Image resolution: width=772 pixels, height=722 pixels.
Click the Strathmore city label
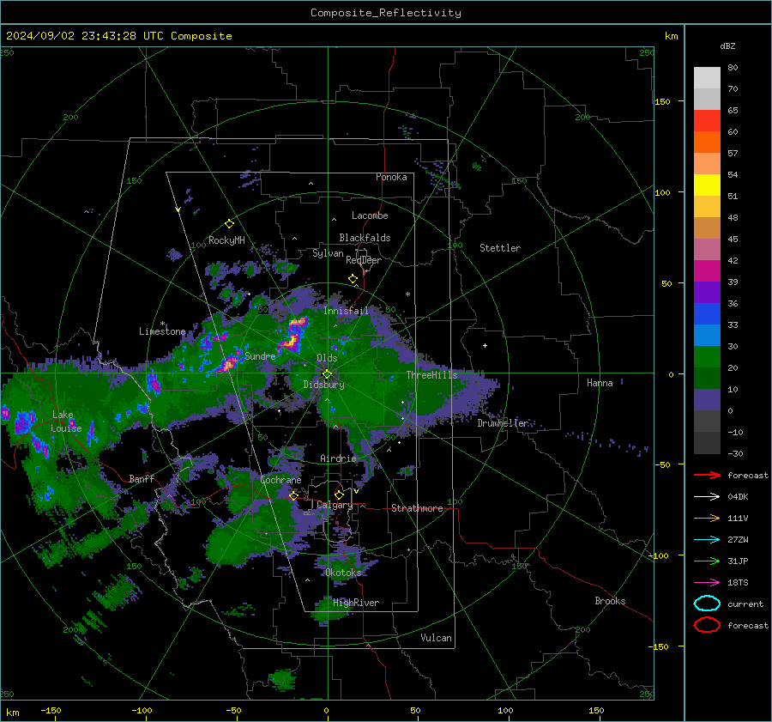click(417, 508)
